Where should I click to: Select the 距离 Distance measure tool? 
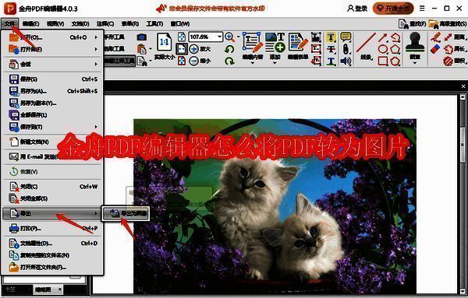pos(455,37)
